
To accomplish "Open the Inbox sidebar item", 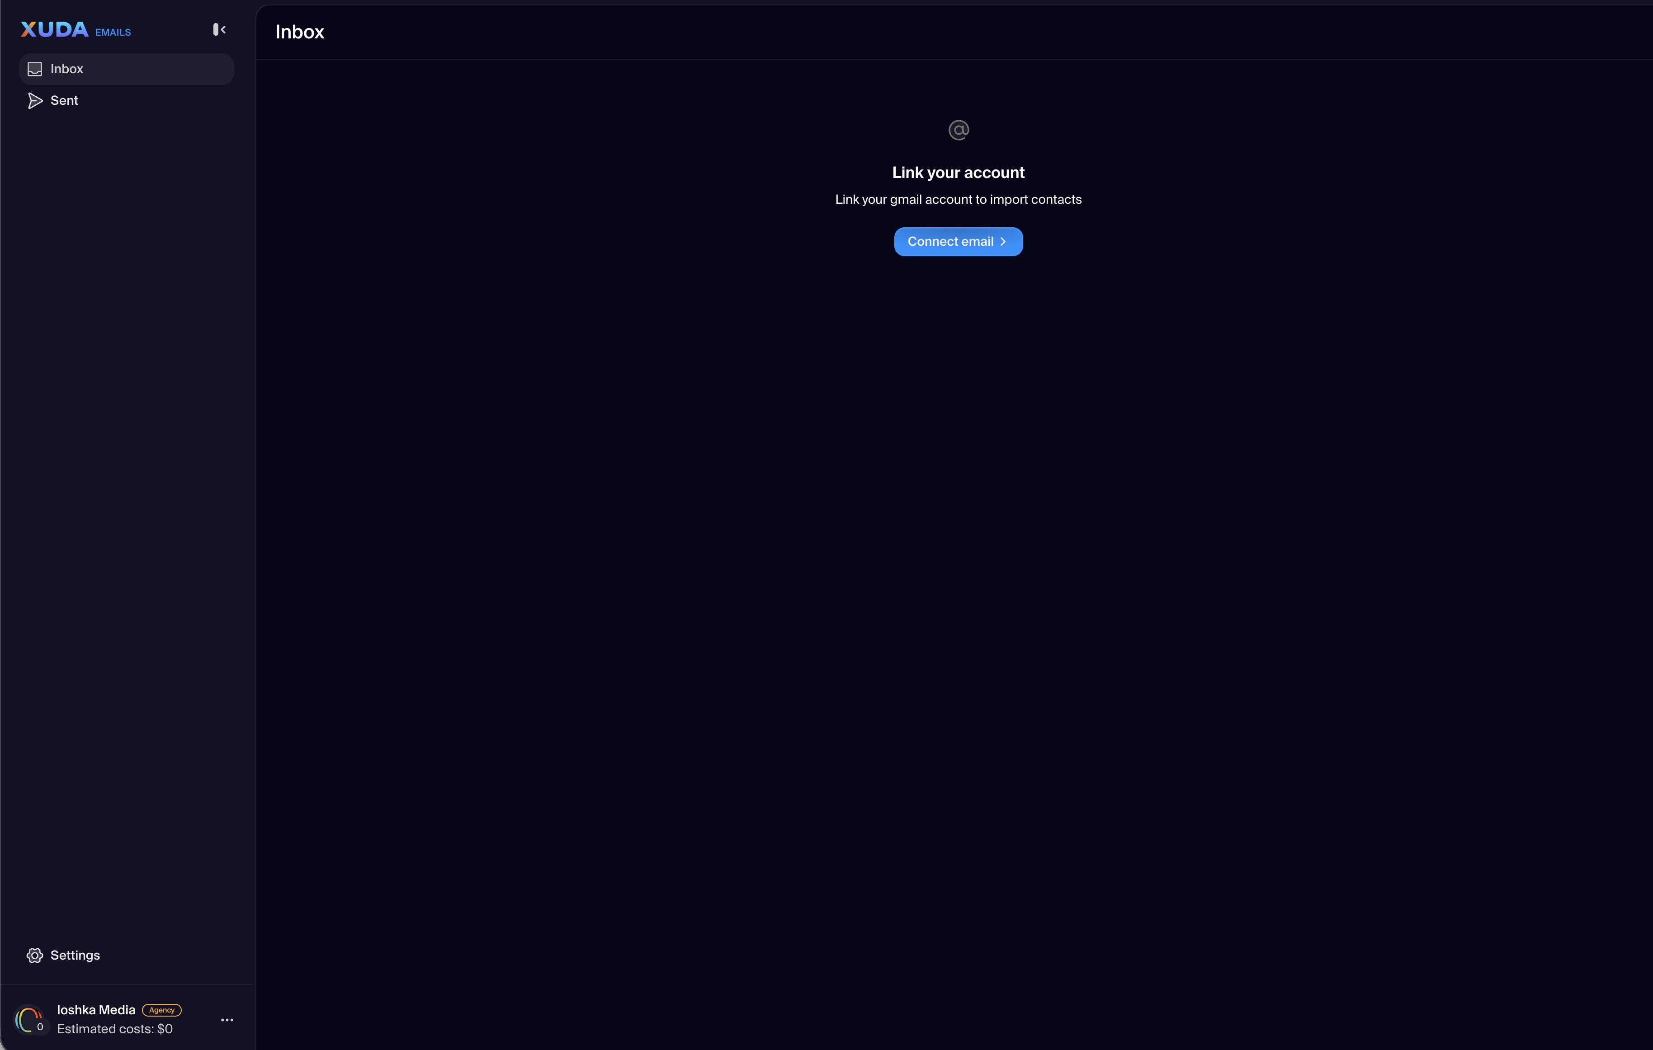I will point(66,69).
